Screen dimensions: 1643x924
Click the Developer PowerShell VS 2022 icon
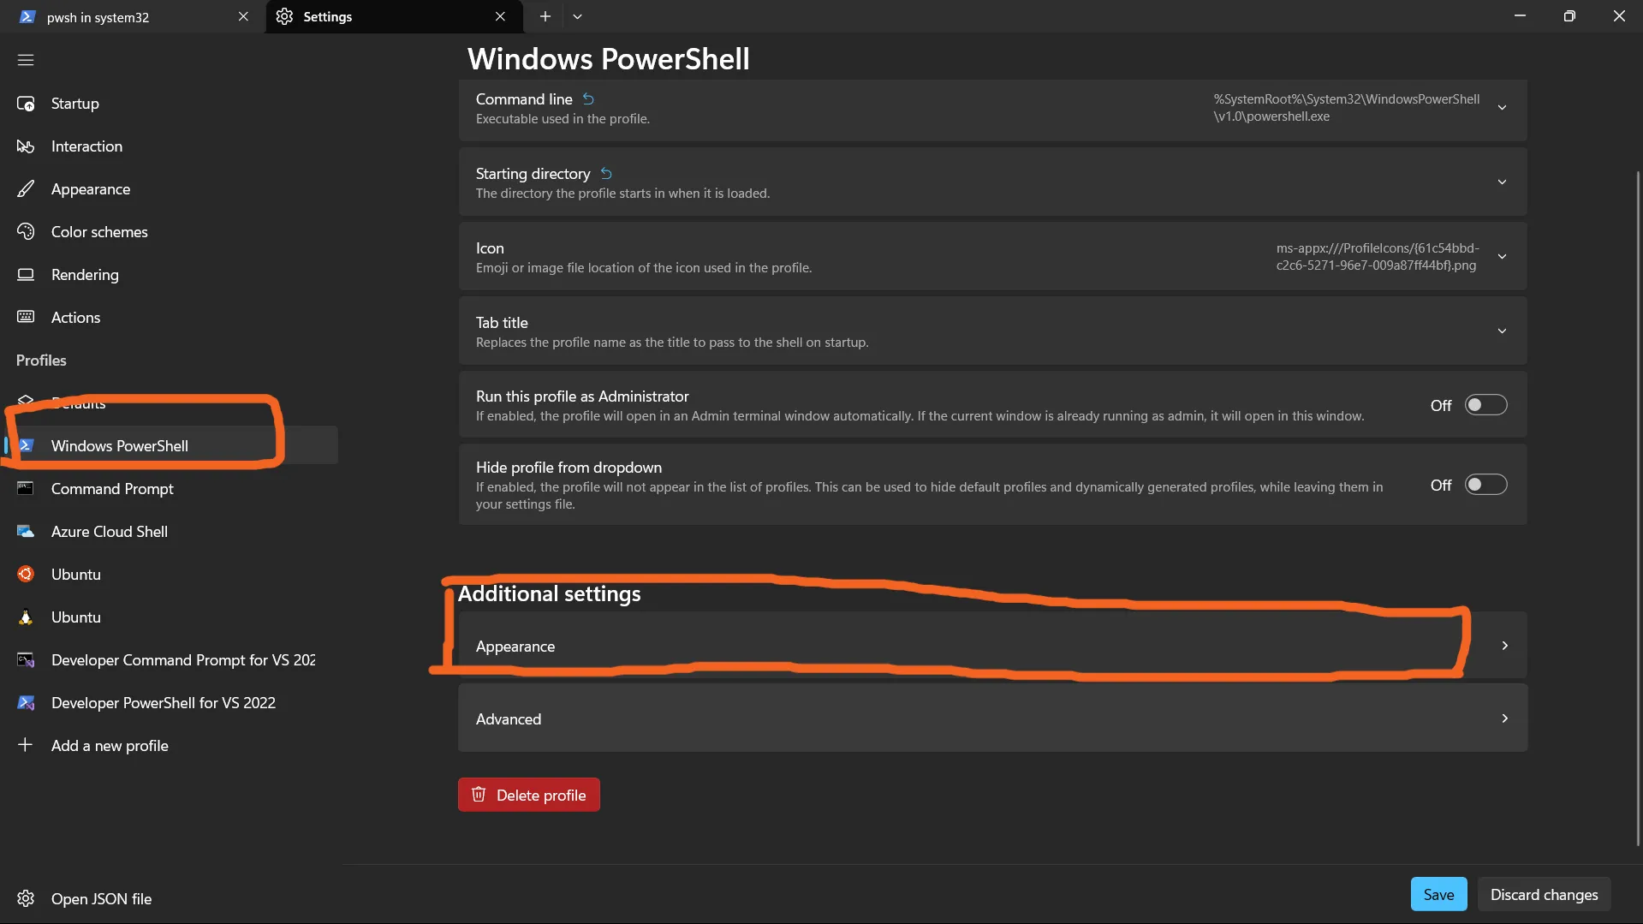26,703
